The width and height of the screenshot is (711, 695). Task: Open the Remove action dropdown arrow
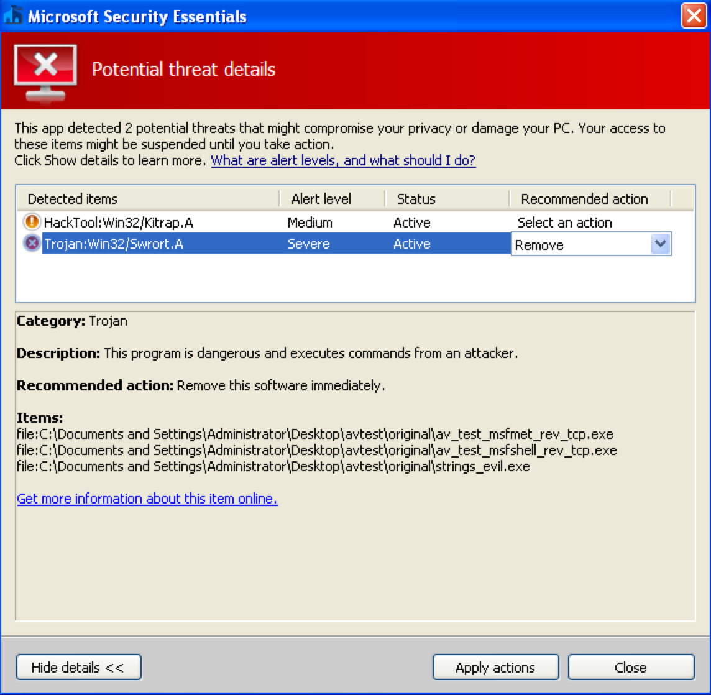point(661,244)
